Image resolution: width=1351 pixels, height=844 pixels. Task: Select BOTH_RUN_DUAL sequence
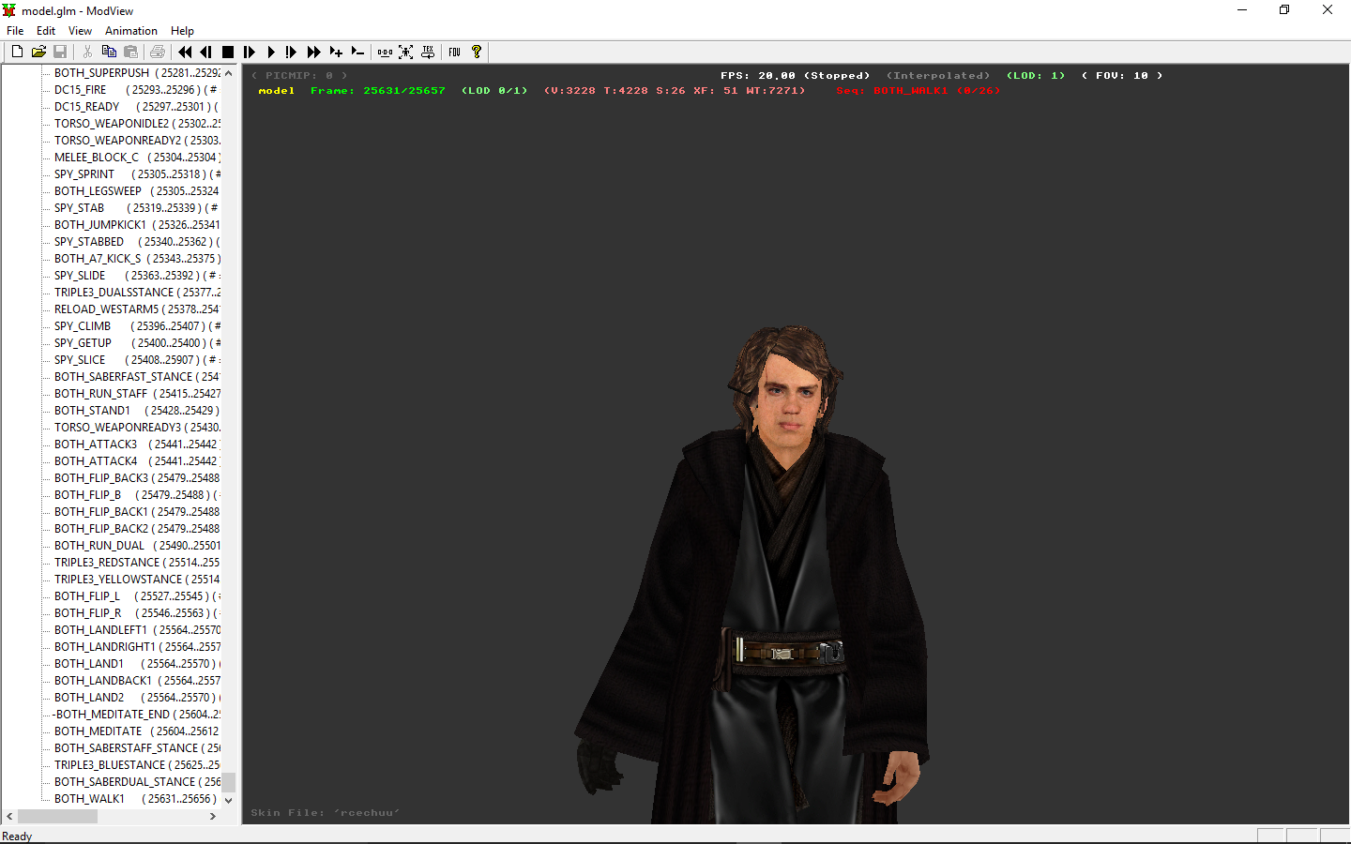pos(137,546)
